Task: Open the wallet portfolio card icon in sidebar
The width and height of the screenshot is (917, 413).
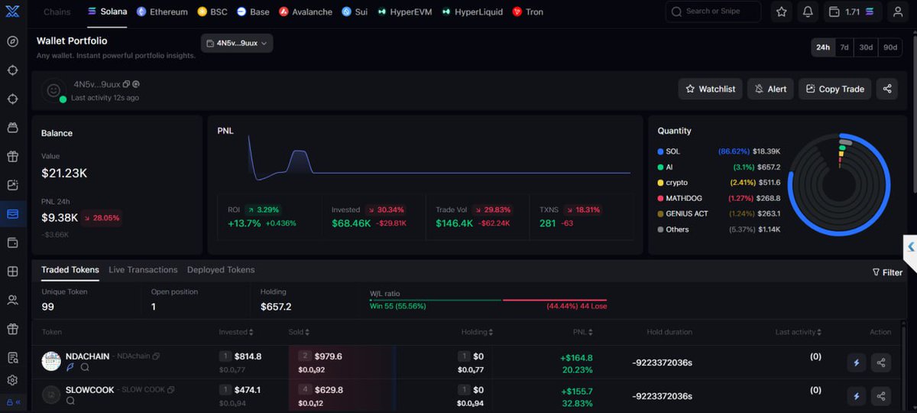Action: tap(12, 213)
